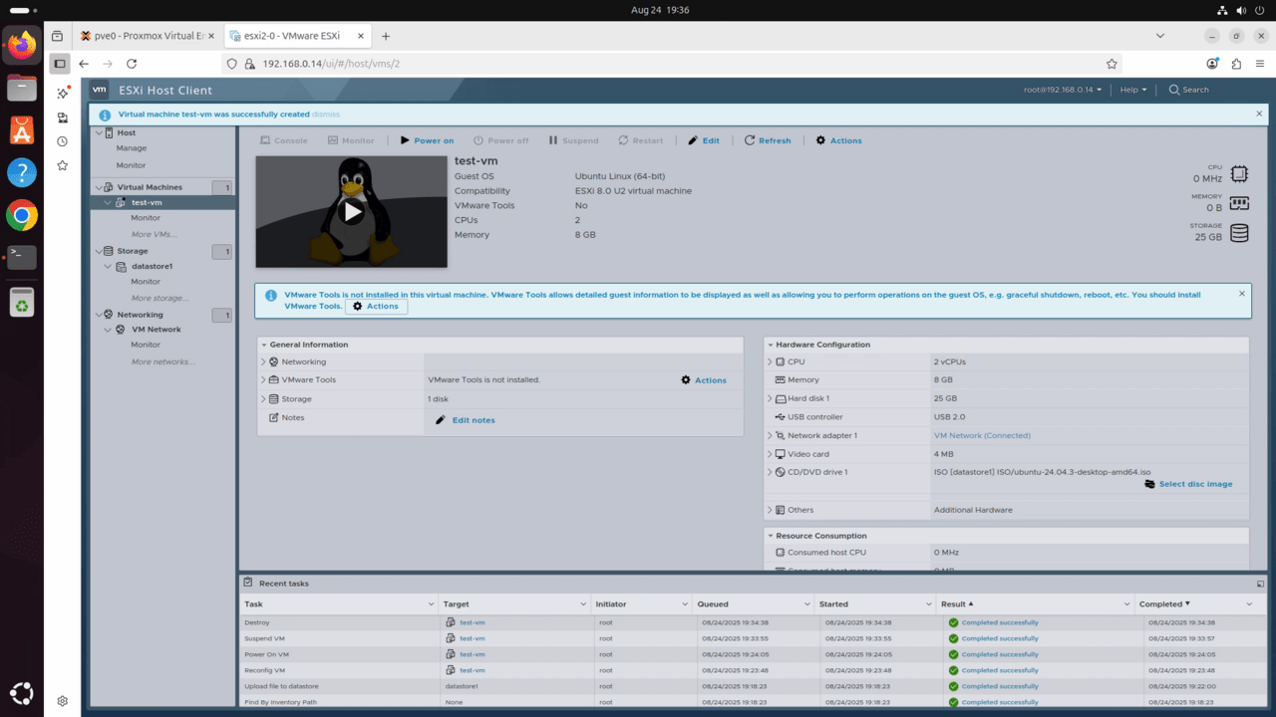Viewport: 1276px width, 717px height.
Task: Open VM Network (Connected) link
Action: tap(982, 435)
